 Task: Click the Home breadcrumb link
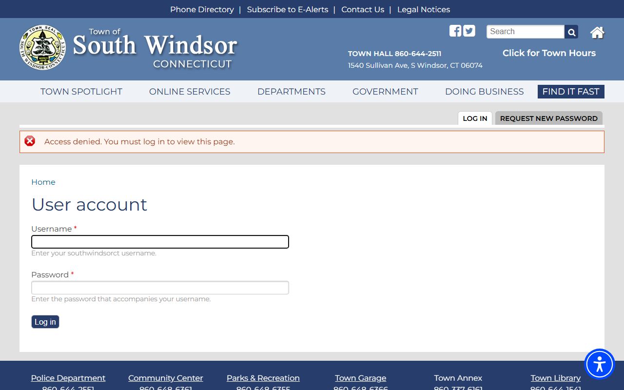pyautogui.click(x=43, y=182)
